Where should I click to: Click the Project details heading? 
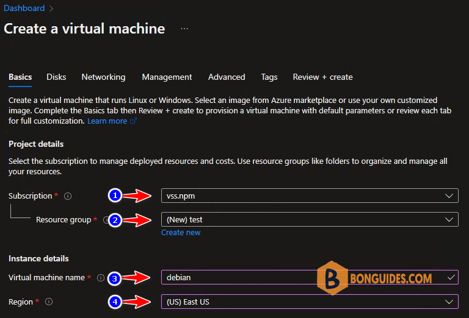36,144
